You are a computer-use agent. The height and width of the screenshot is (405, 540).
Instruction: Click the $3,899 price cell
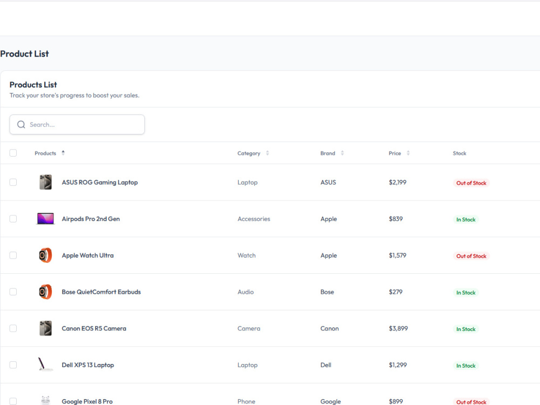click(398, 328)
